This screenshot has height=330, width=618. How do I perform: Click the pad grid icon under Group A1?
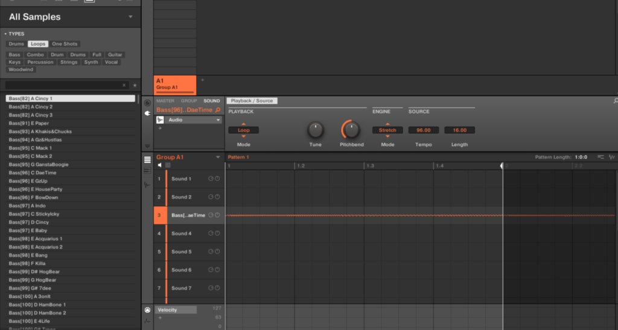(168, 165)
